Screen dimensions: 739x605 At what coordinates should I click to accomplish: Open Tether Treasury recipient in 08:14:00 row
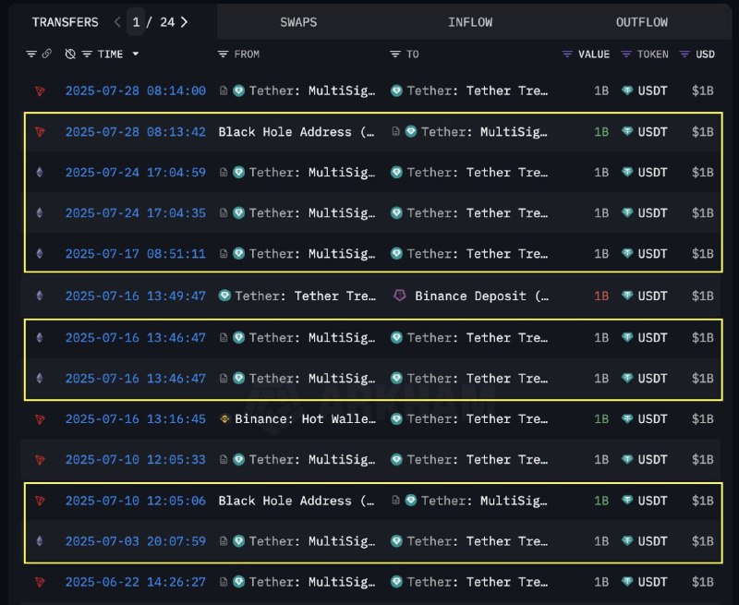coord(478,91)
